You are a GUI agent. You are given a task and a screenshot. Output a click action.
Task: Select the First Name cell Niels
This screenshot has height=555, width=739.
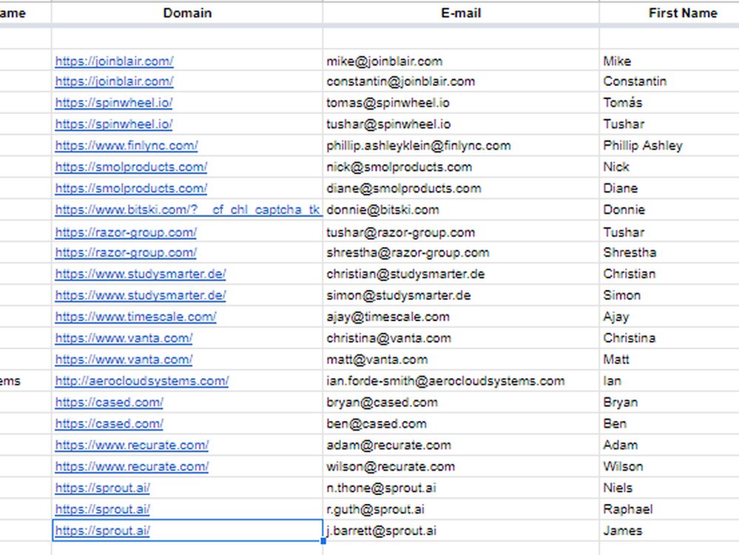pos(669,488)
